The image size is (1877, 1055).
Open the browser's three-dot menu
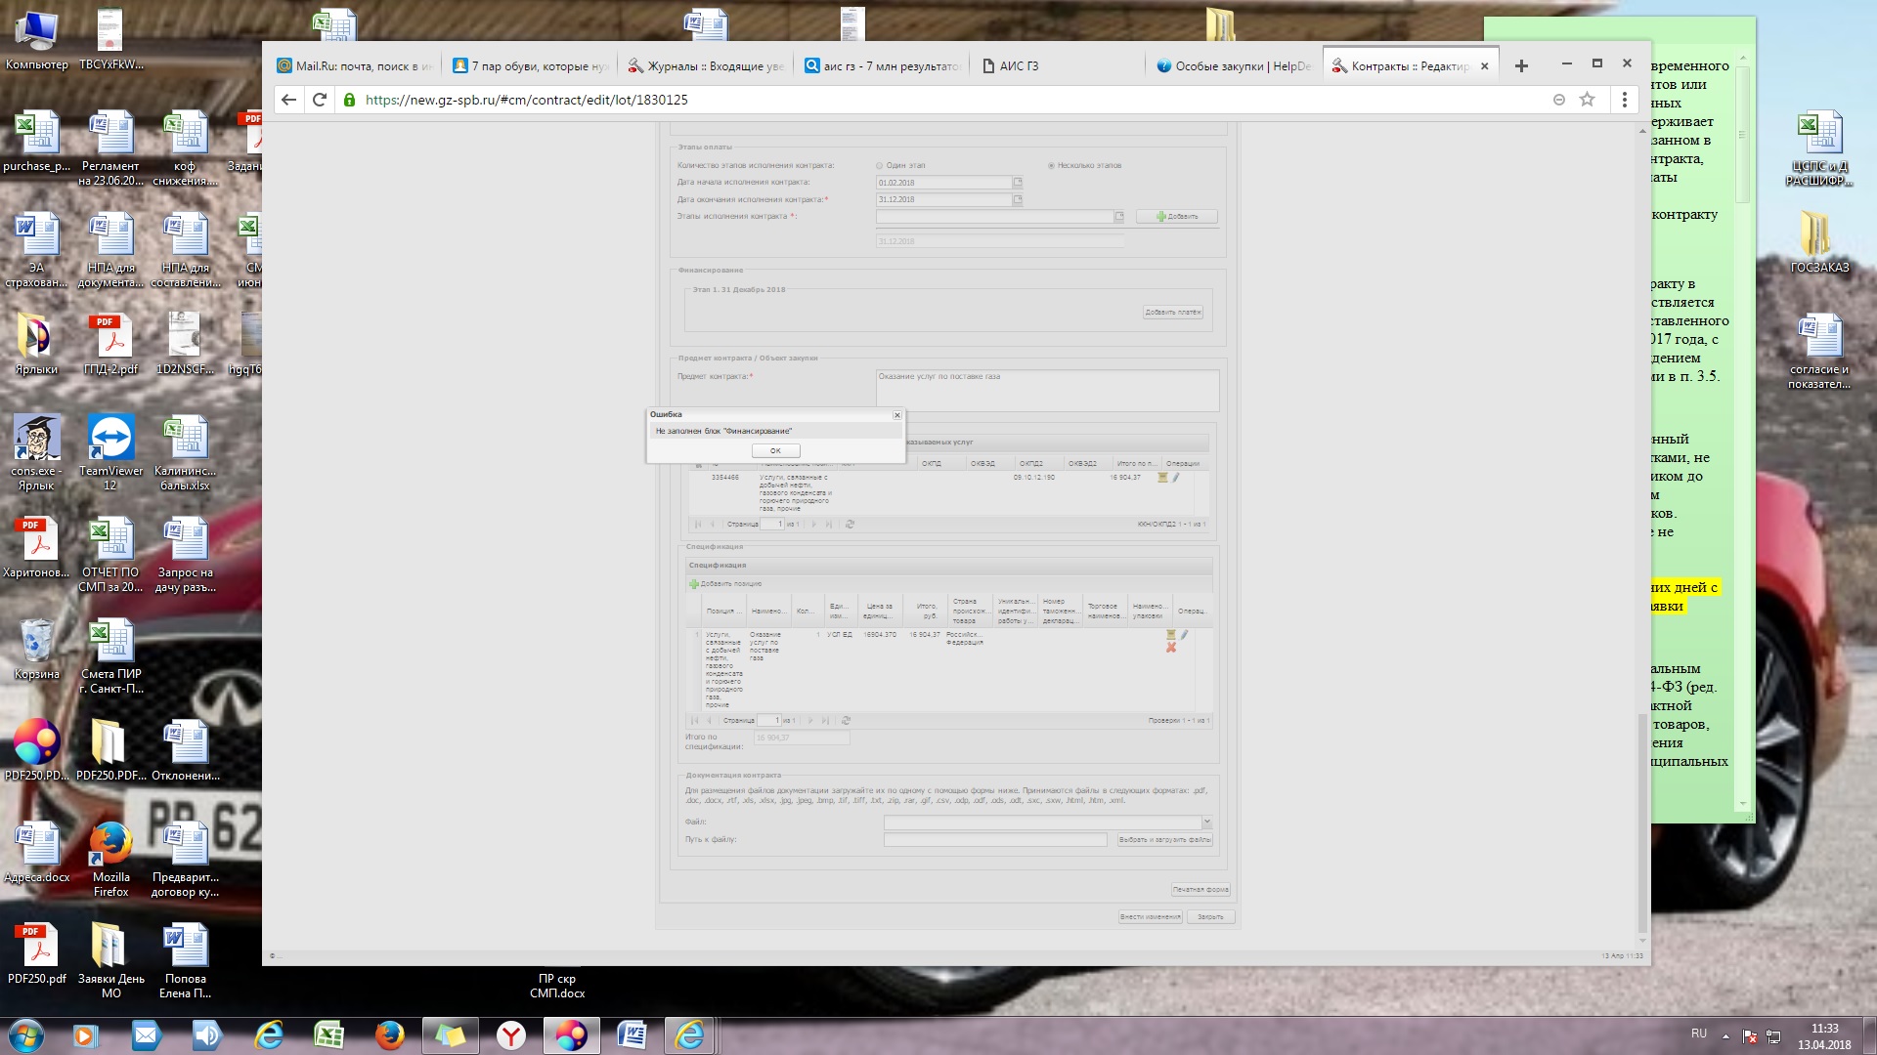tap(1624, 100)
